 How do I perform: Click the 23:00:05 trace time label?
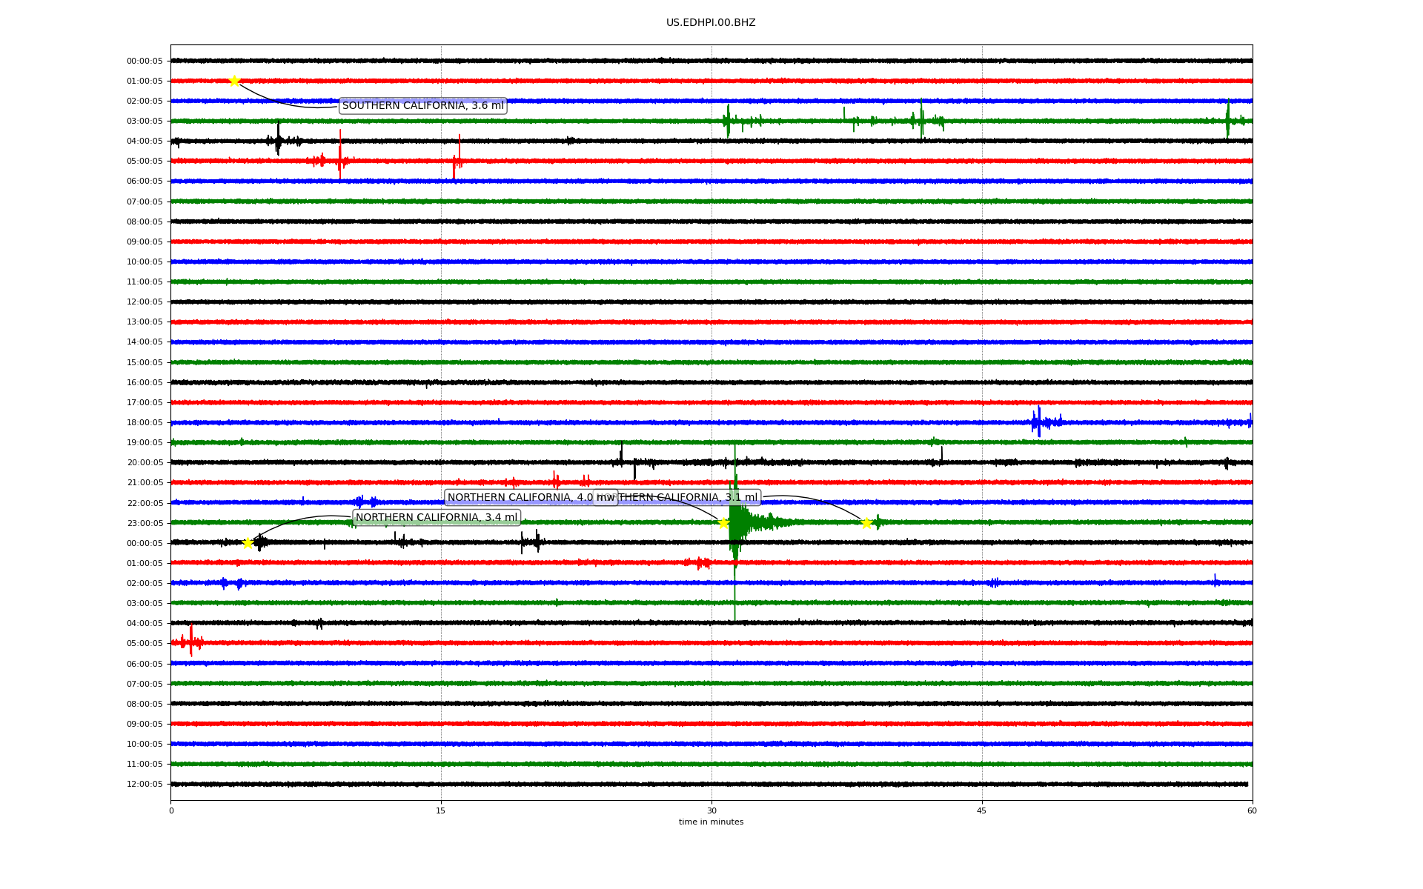click(145, 523)
